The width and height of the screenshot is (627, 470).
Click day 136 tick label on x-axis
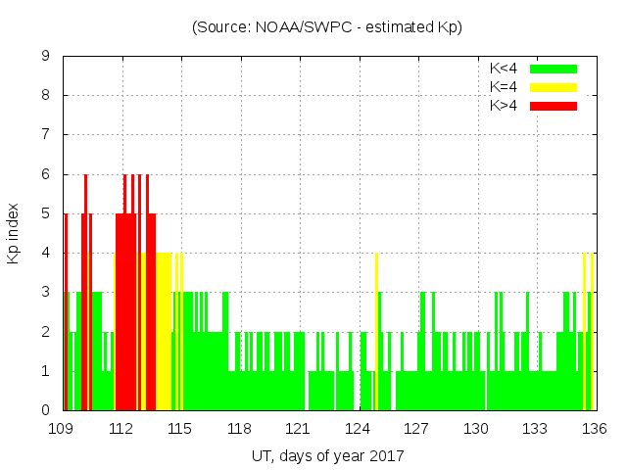coord(594,429)
